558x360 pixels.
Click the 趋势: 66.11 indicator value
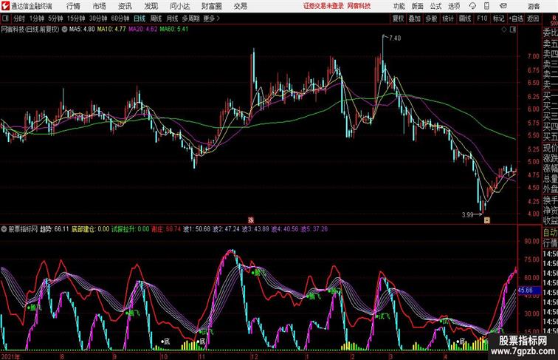55,229
